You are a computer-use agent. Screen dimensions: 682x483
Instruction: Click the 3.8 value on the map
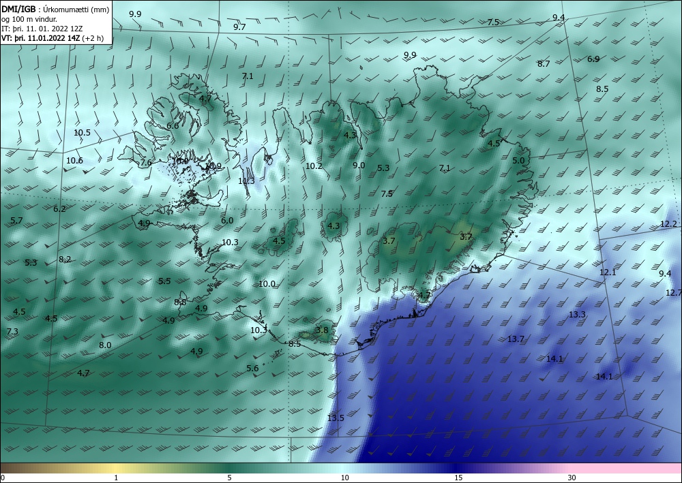click(322, 330)
